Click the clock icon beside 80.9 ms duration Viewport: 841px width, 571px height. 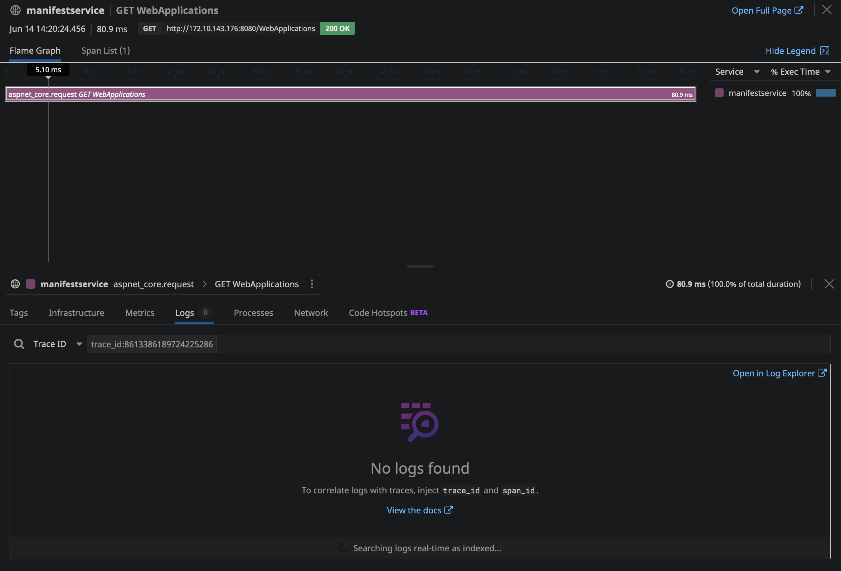(x=670, y=284)
